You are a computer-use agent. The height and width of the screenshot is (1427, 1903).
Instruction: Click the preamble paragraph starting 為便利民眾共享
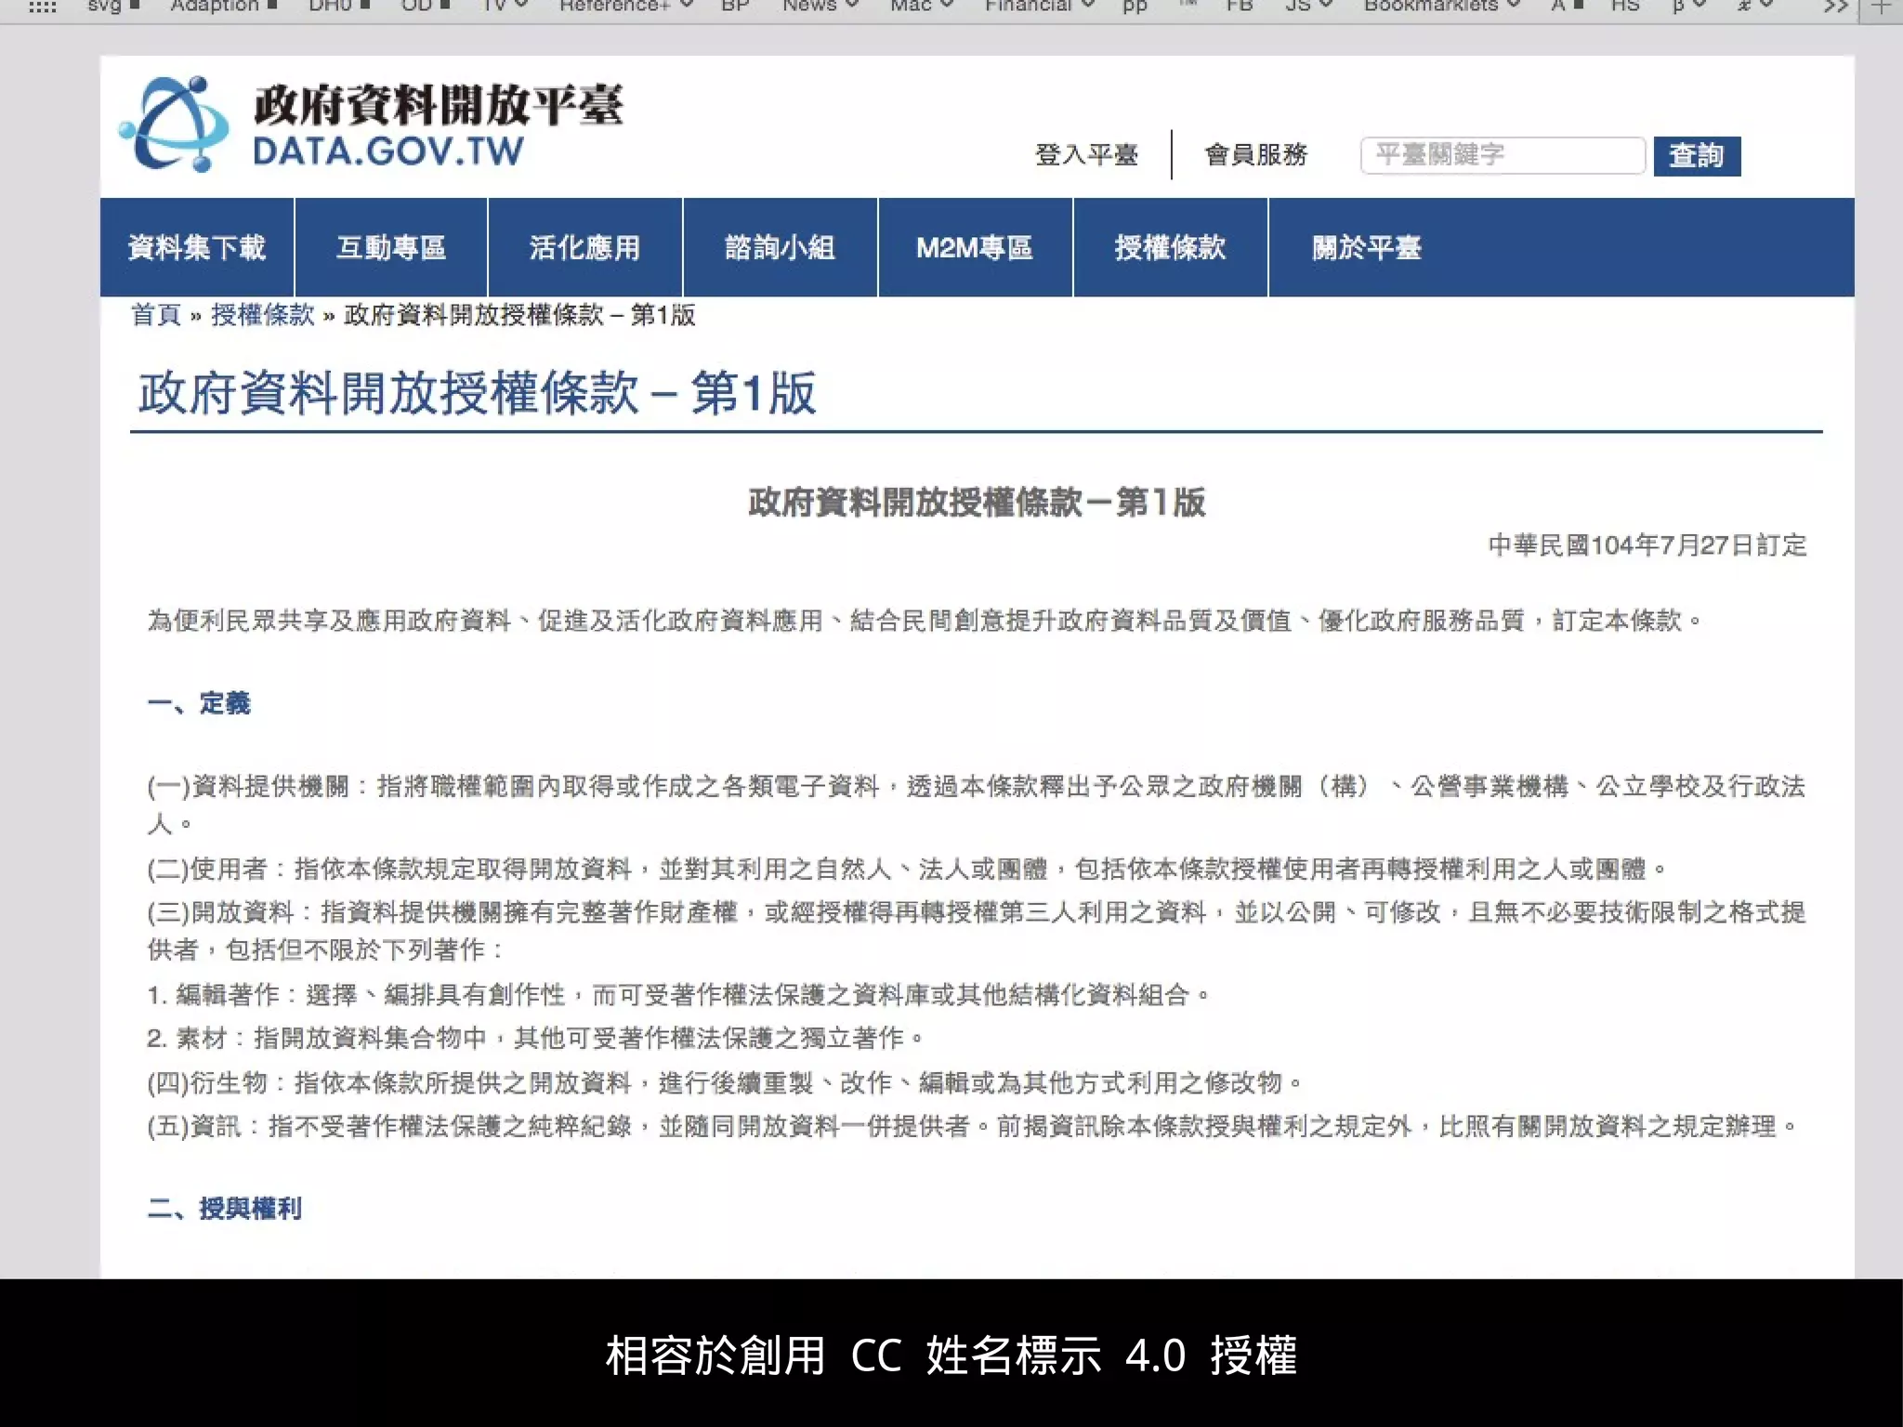(x=925, y=620)
